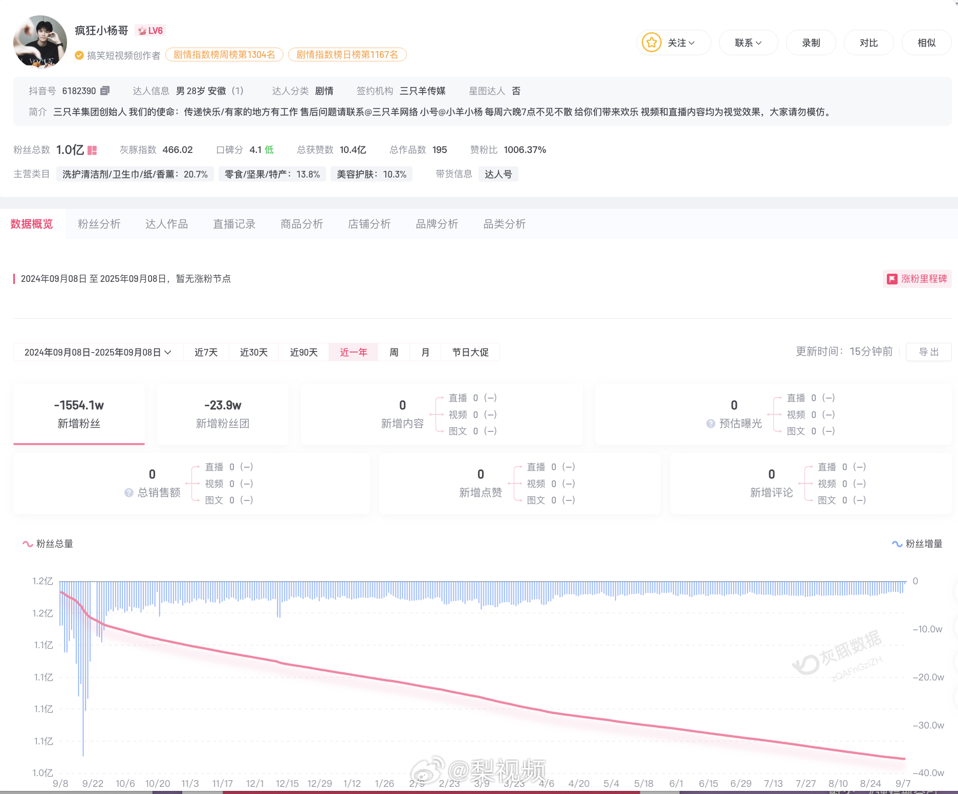958x794 pixels.
Task: Select 月 granularity option
Action: pyautogui.click(x=425, y=352)
